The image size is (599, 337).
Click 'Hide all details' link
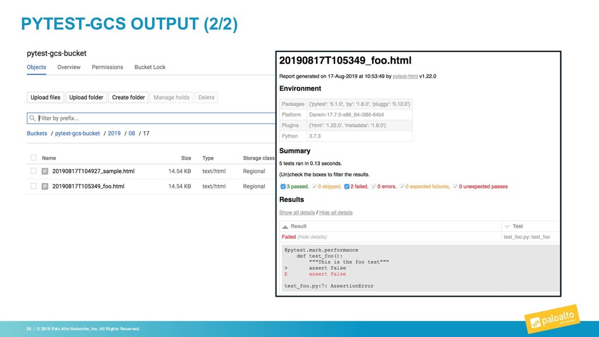[x=336, y=212]
